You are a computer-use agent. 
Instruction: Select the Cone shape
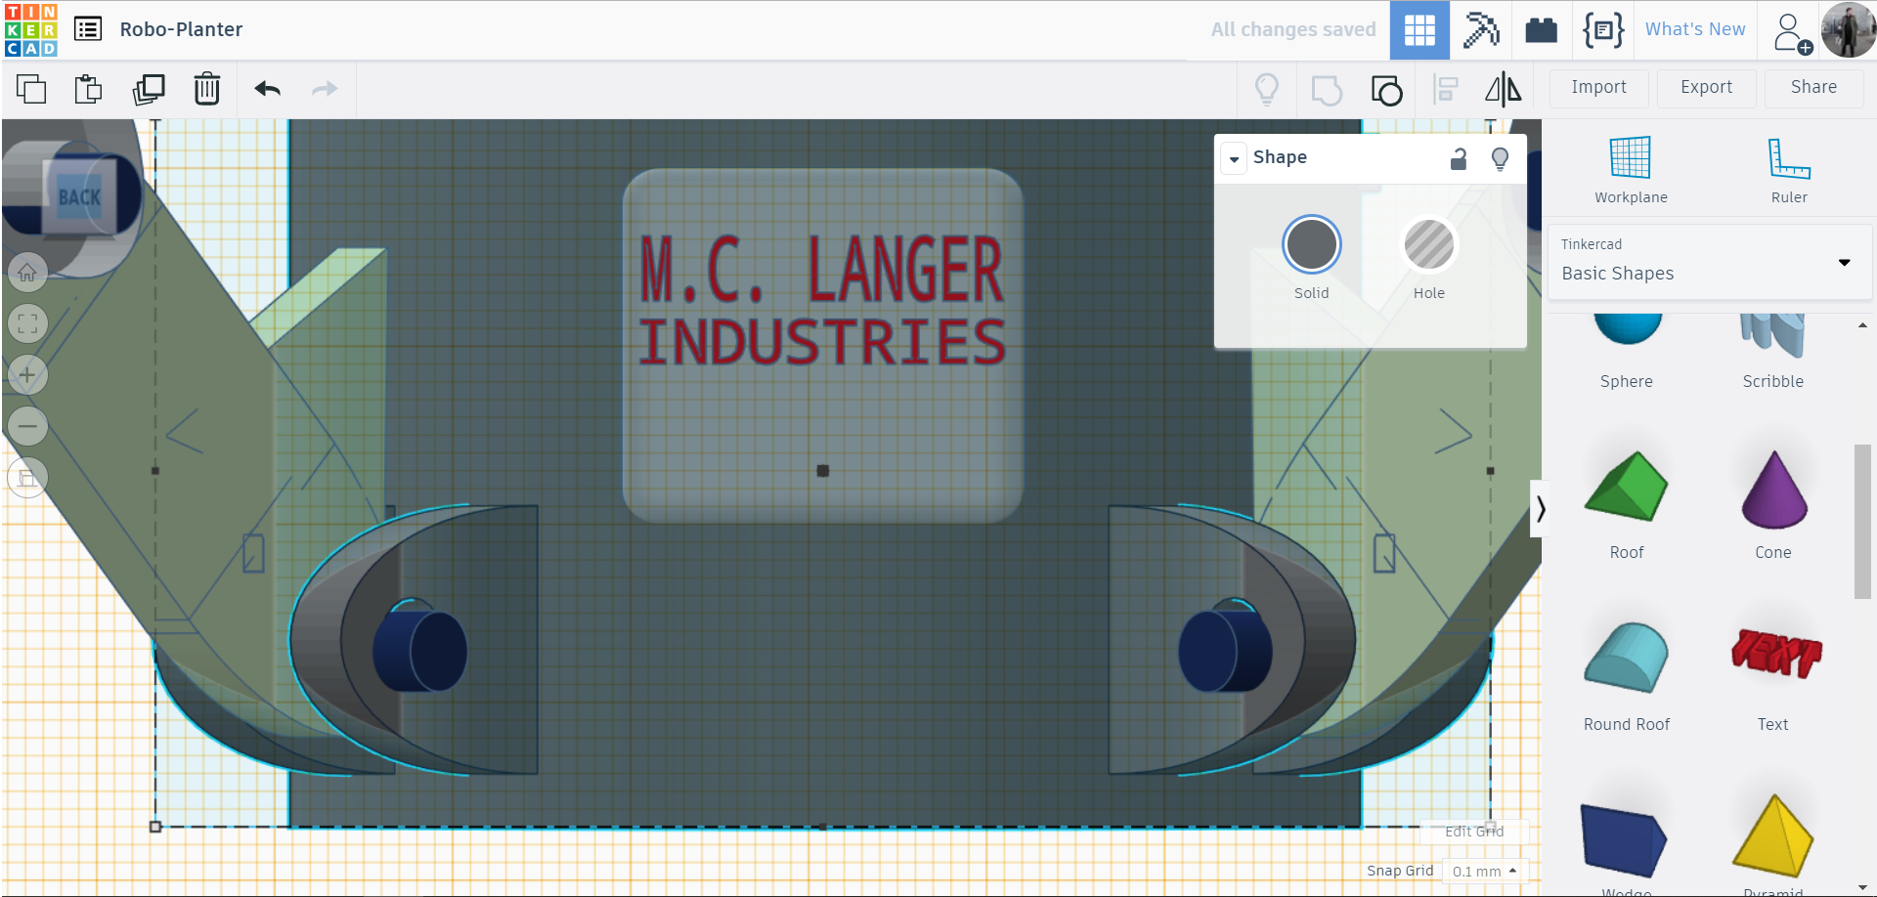(1773, 504)
